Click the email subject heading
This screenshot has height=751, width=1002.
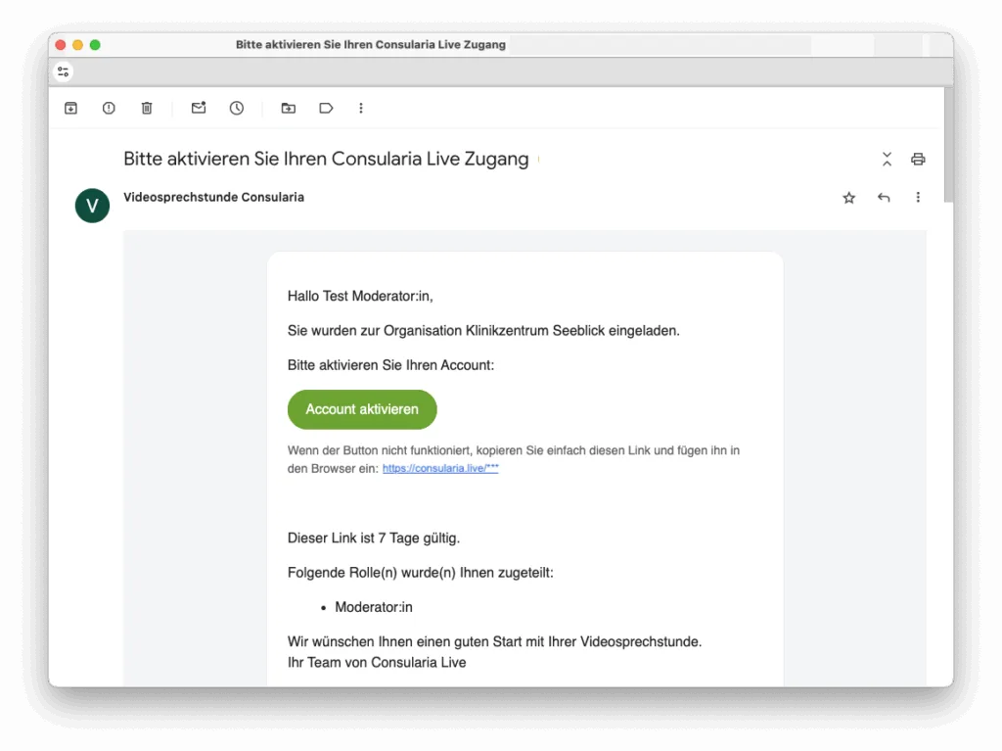326,159
